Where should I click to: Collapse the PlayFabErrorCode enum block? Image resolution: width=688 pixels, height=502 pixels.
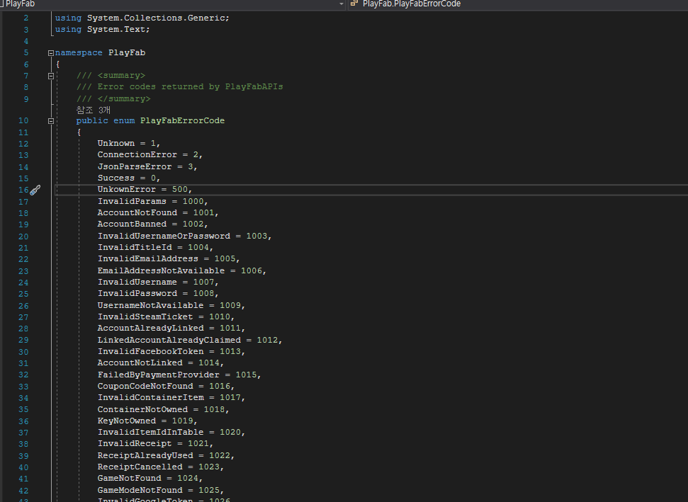point(51,121)
